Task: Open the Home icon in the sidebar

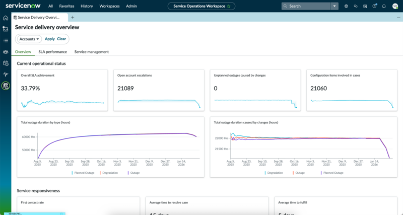Action: point(6,18)
